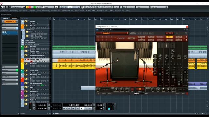The width and height of the screenshot is (209, 117).
Task: Click AmpliTube power icon in signal chain
Action: tap(186, 37)
